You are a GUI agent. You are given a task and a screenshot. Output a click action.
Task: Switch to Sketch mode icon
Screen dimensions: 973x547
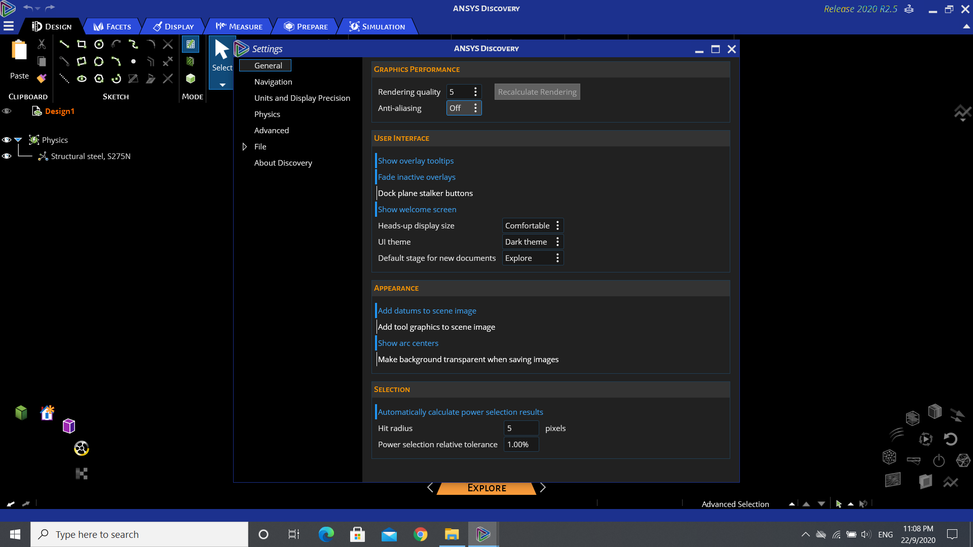191,45
